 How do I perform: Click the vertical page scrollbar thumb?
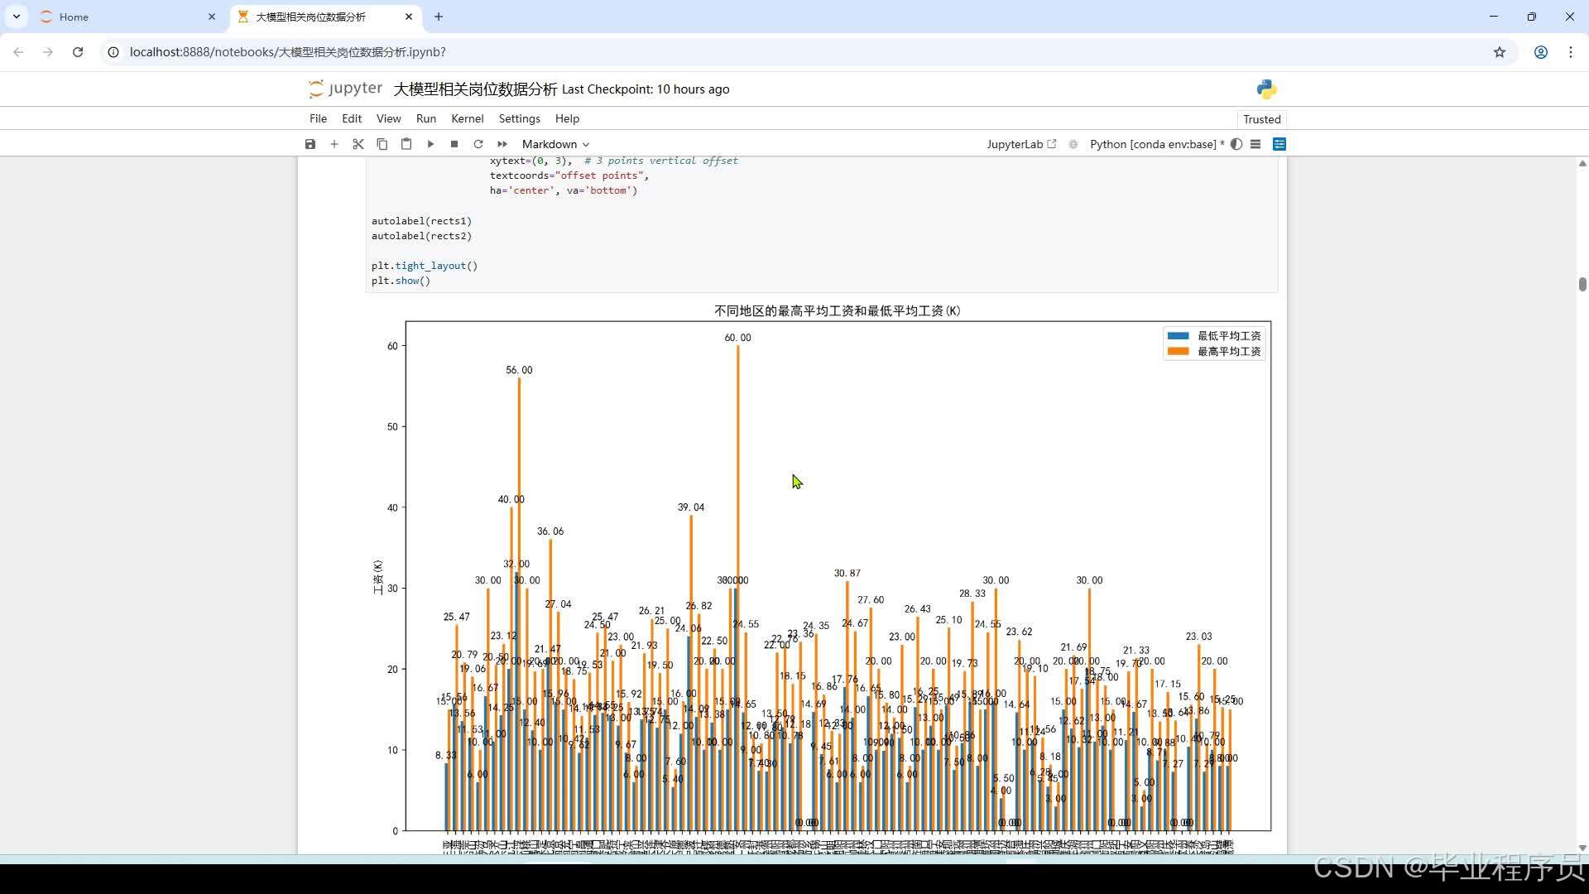[1582, 284]
